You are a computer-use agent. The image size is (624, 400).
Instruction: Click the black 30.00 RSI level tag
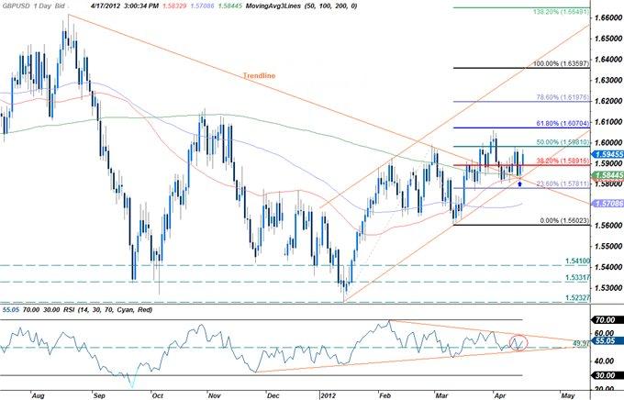tap(608, 375)
